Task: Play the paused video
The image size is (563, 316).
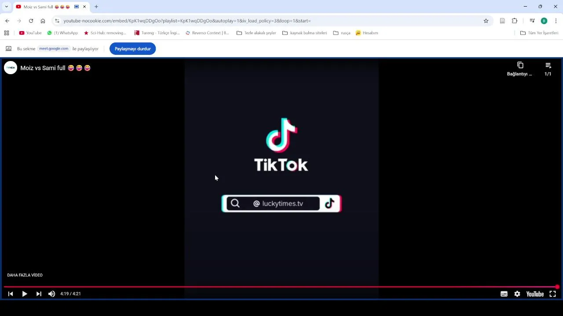Action: 25,294
